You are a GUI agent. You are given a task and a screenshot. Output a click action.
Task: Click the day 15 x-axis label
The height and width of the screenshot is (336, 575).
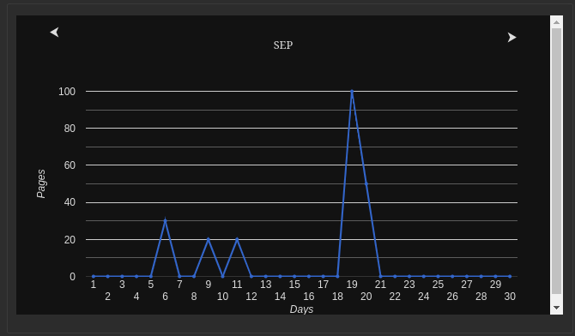(294, 285)
